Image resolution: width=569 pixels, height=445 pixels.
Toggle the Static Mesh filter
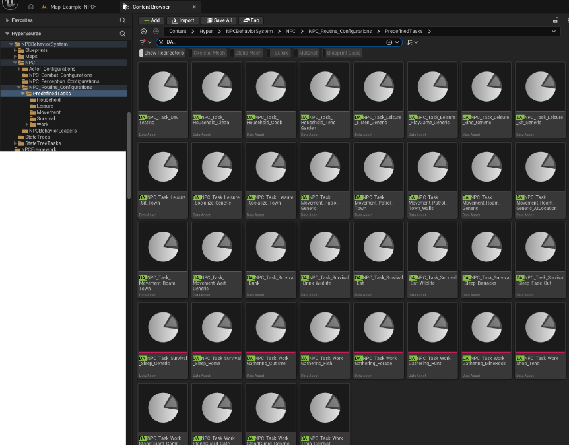248,53
